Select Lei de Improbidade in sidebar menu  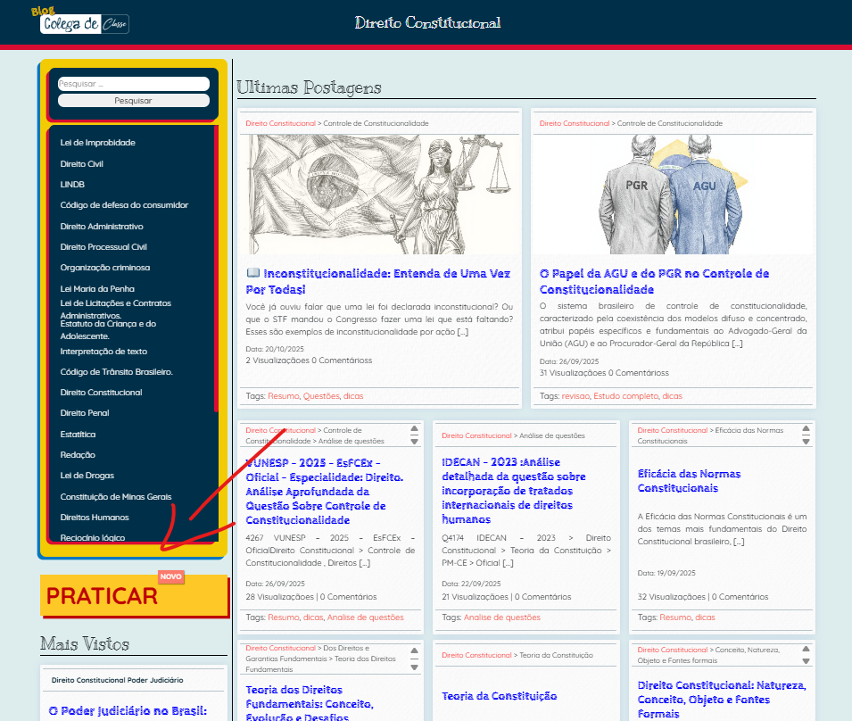(97, 143)
